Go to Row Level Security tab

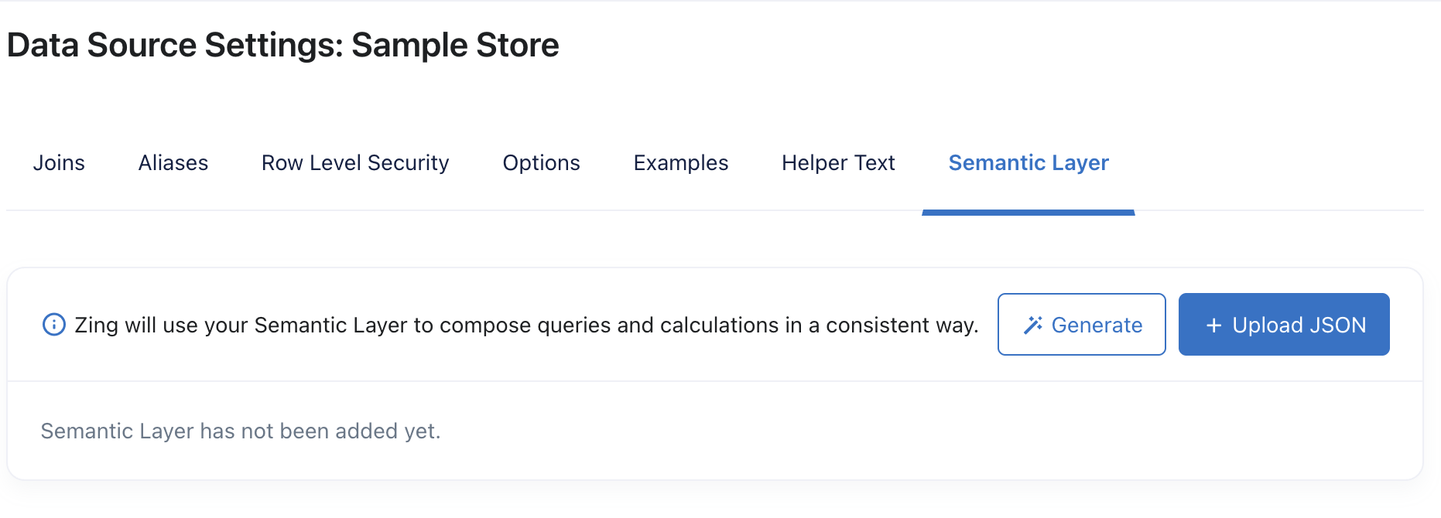pos(355,163)
